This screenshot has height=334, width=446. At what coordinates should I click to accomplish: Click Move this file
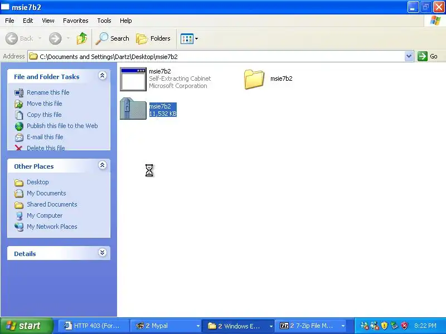tap(45, 104)
